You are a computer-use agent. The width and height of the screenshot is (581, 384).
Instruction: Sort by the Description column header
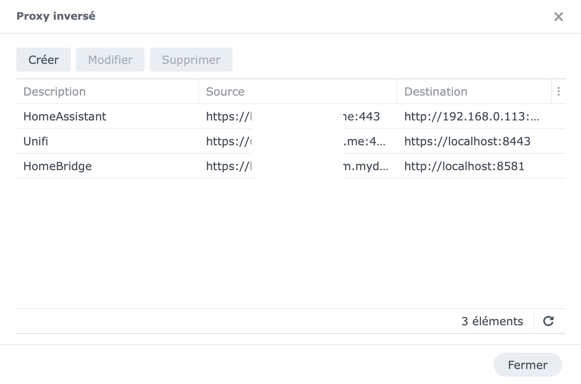pyautogui.click(x=54, y=91)
